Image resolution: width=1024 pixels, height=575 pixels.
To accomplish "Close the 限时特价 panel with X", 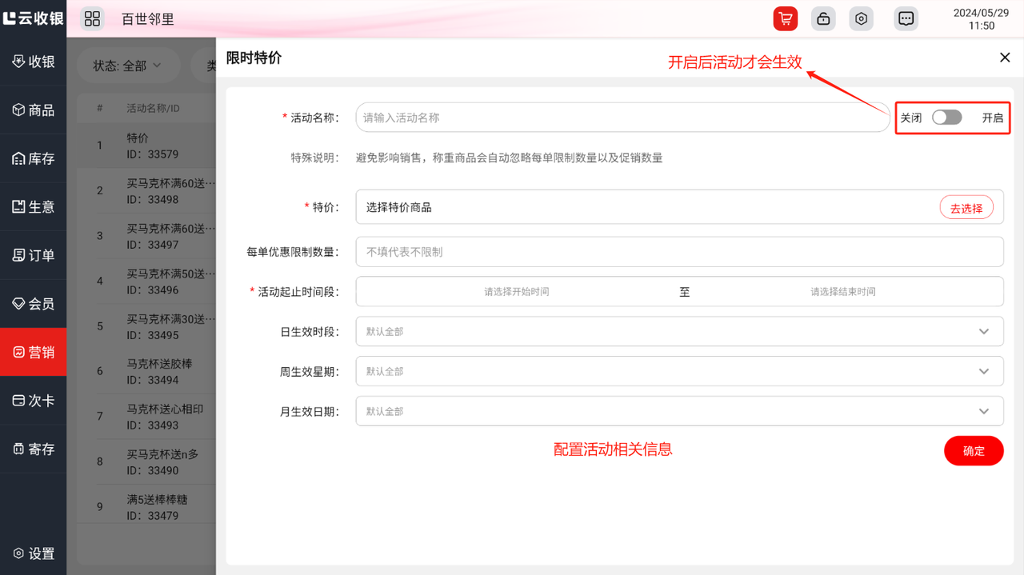I will click(1005, 58).
